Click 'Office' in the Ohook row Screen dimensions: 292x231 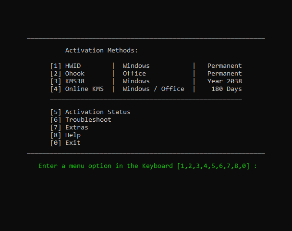tap(134, 74)
